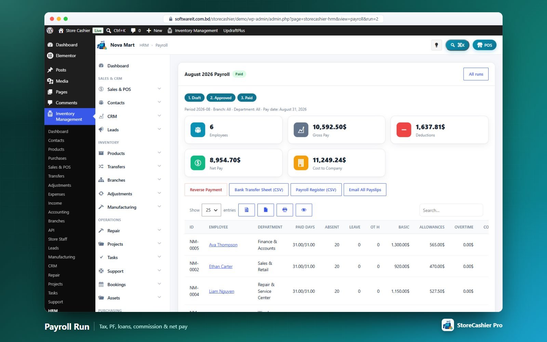Click the plus New item in admin bar
547x342 pixels.
[154, 30]
